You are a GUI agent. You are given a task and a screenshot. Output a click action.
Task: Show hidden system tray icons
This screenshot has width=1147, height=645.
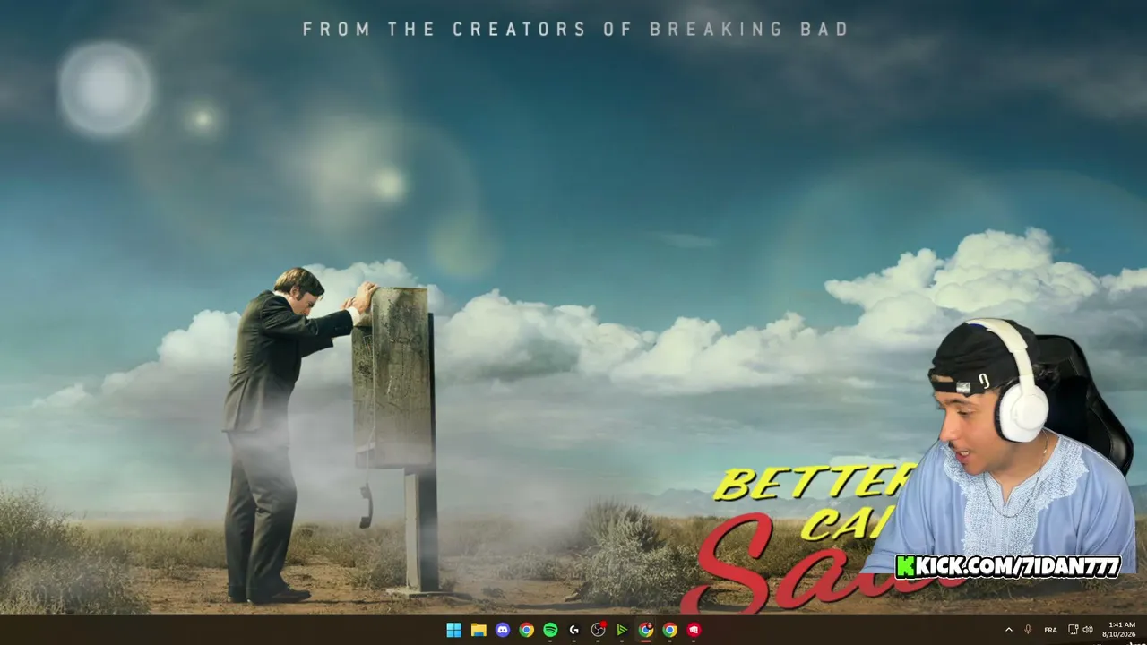point(1009,630)
